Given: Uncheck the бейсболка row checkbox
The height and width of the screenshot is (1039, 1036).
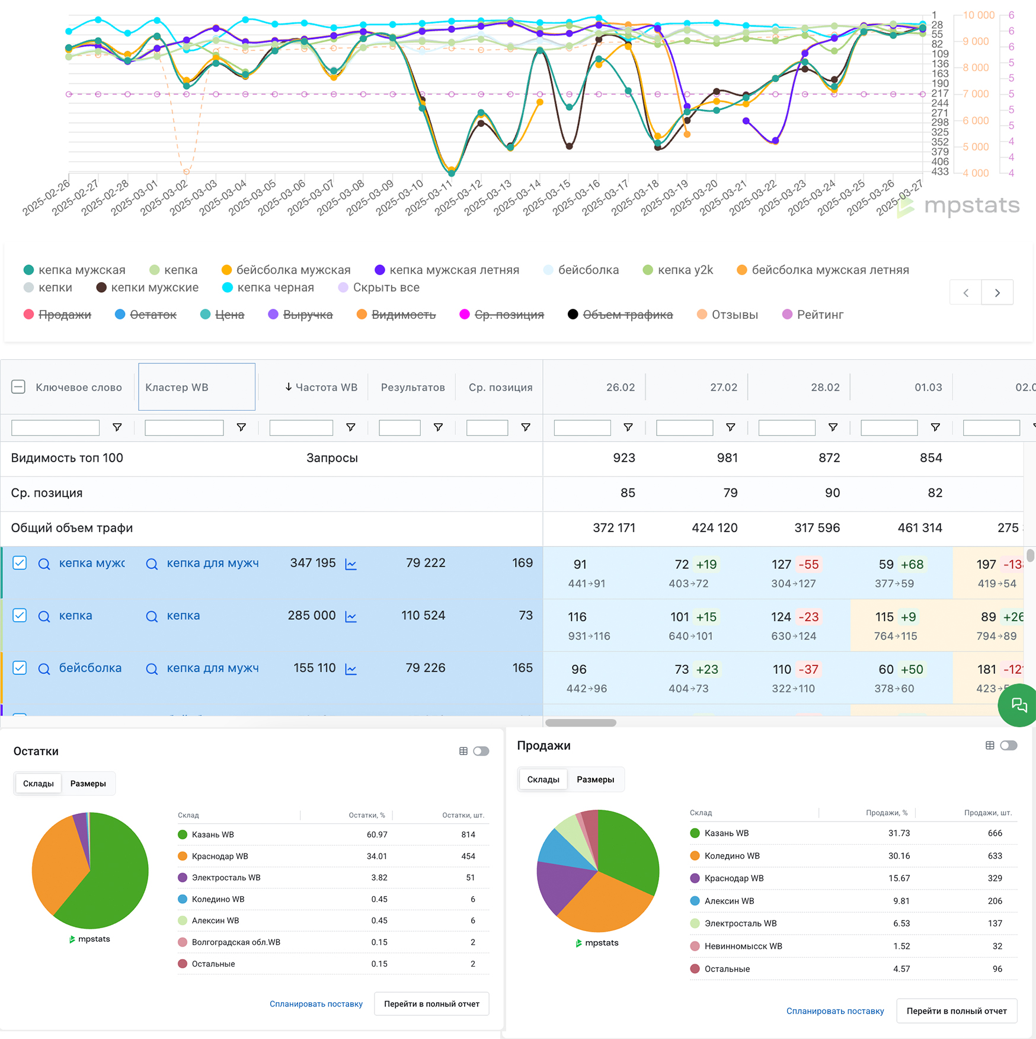Looking at the screenshot, I should 20,668.
